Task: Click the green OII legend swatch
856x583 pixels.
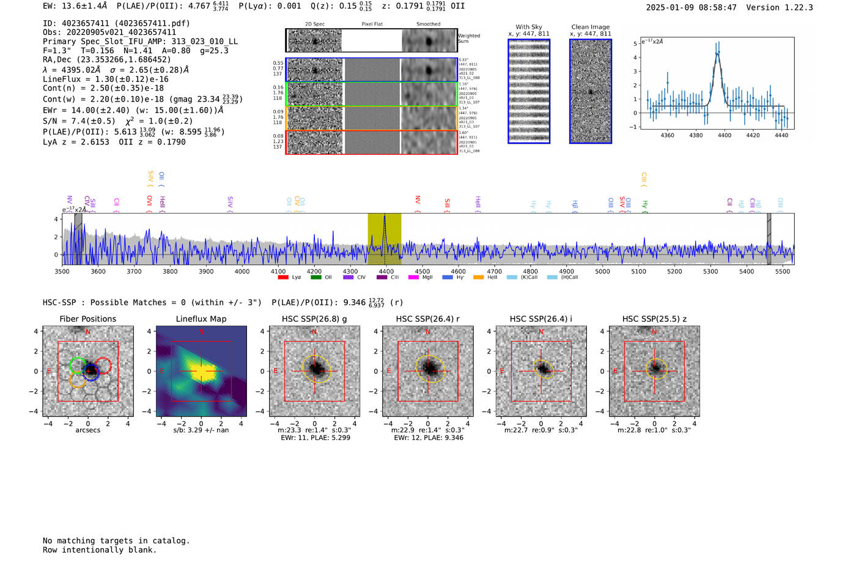Action: [315, 277]
